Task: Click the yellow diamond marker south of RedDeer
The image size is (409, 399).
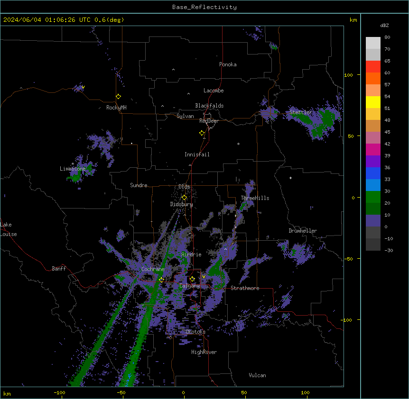Action: tap(202, 133)
